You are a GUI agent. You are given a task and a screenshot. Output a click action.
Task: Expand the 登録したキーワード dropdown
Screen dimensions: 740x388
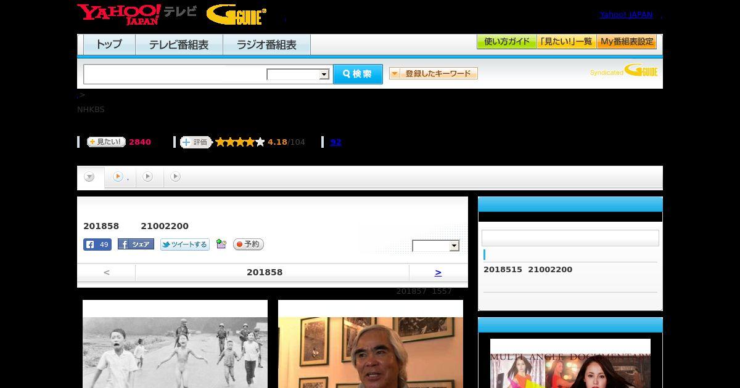point(434,73)
